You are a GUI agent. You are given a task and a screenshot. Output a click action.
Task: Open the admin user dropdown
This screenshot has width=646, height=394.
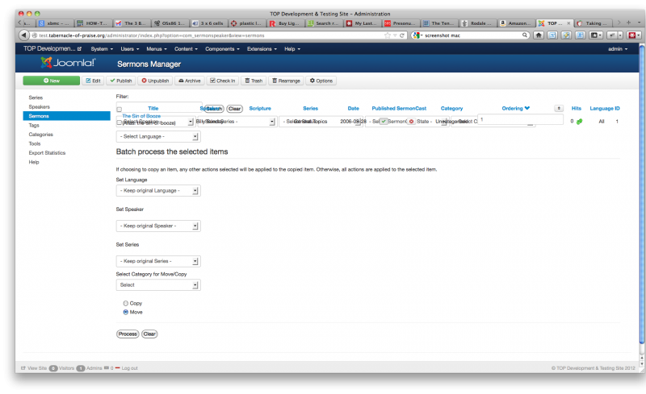618,49
